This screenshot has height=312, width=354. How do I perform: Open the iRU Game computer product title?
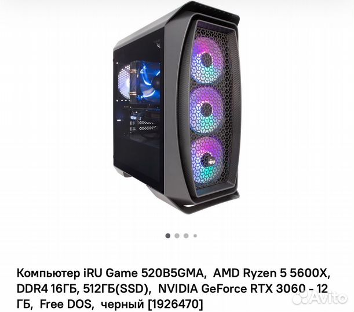[x=173, y=289]
